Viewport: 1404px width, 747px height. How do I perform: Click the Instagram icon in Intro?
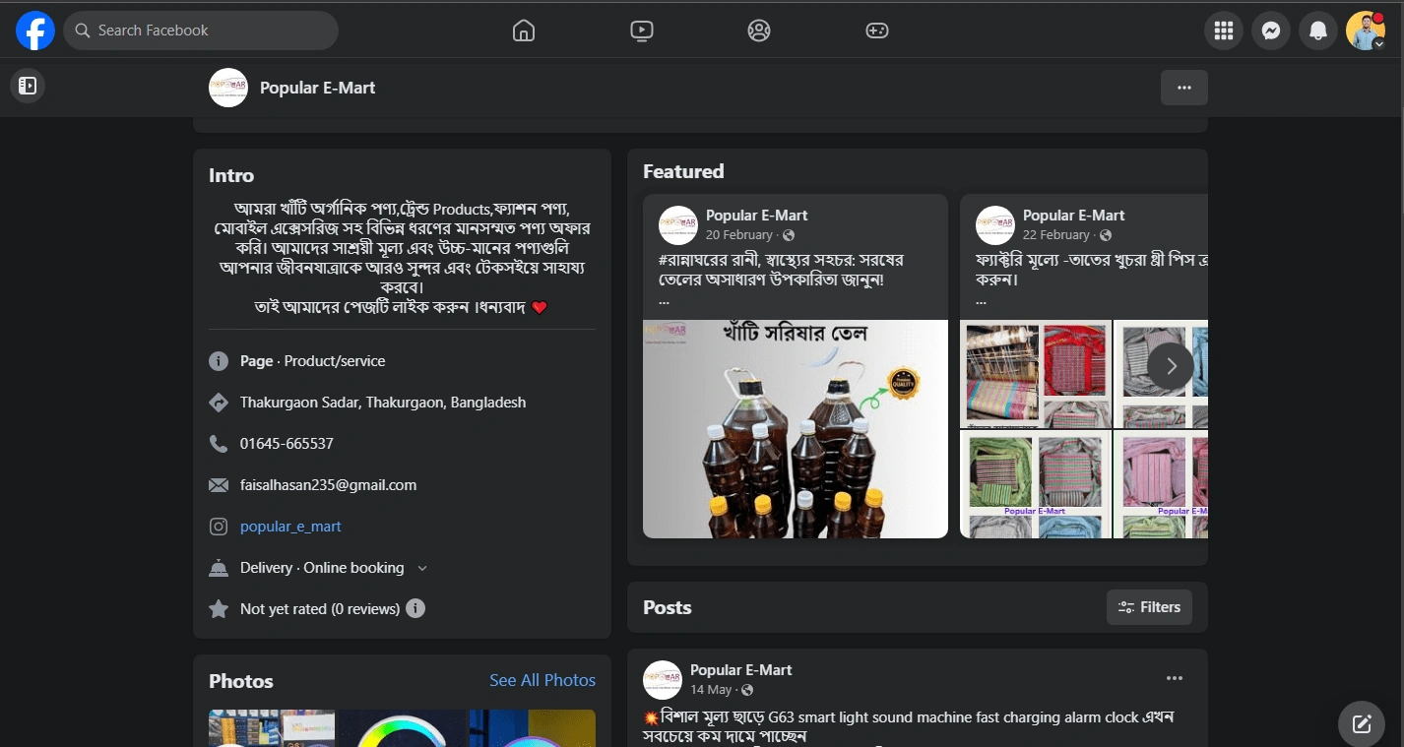pyautogui.click(x=219, y=527)
